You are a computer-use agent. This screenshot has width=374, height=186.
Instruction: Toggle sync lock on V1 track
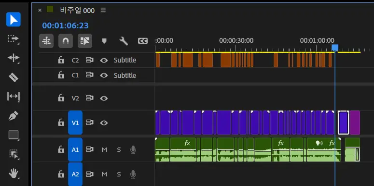[x=89, y=123]
